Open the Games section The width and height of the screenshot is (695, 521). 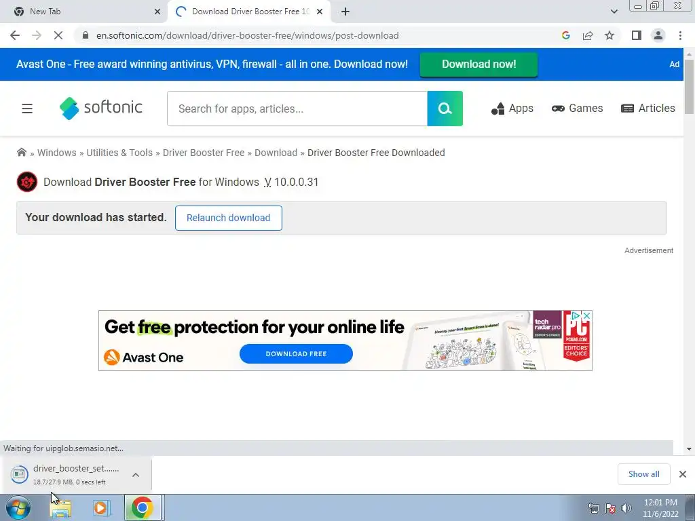(x=577, y=109)
